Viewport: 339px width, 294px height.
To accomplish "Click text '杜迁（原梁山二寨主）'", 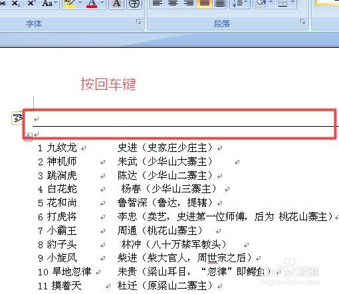I will pyautogui.click(x=165, y=286).
